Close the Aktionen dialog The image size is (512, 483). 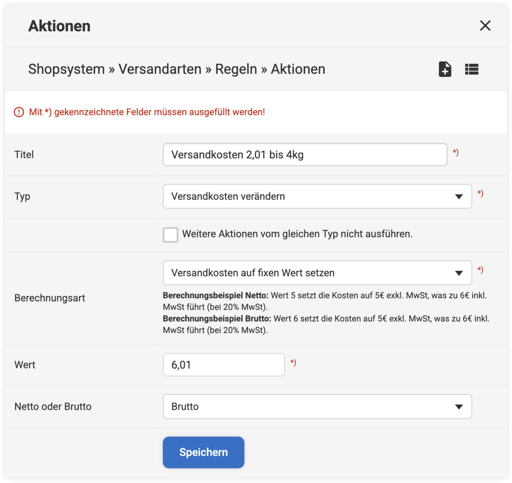(x=485, y=26)
